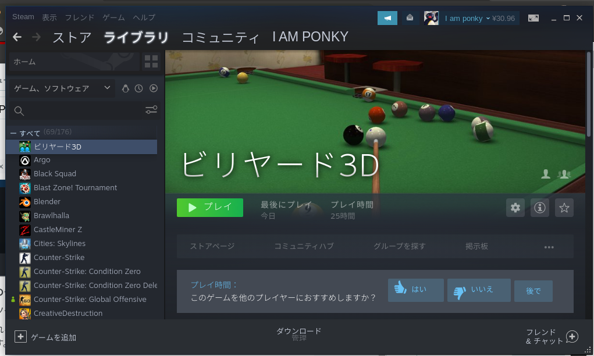Open グループを探す link

point(400,246)
